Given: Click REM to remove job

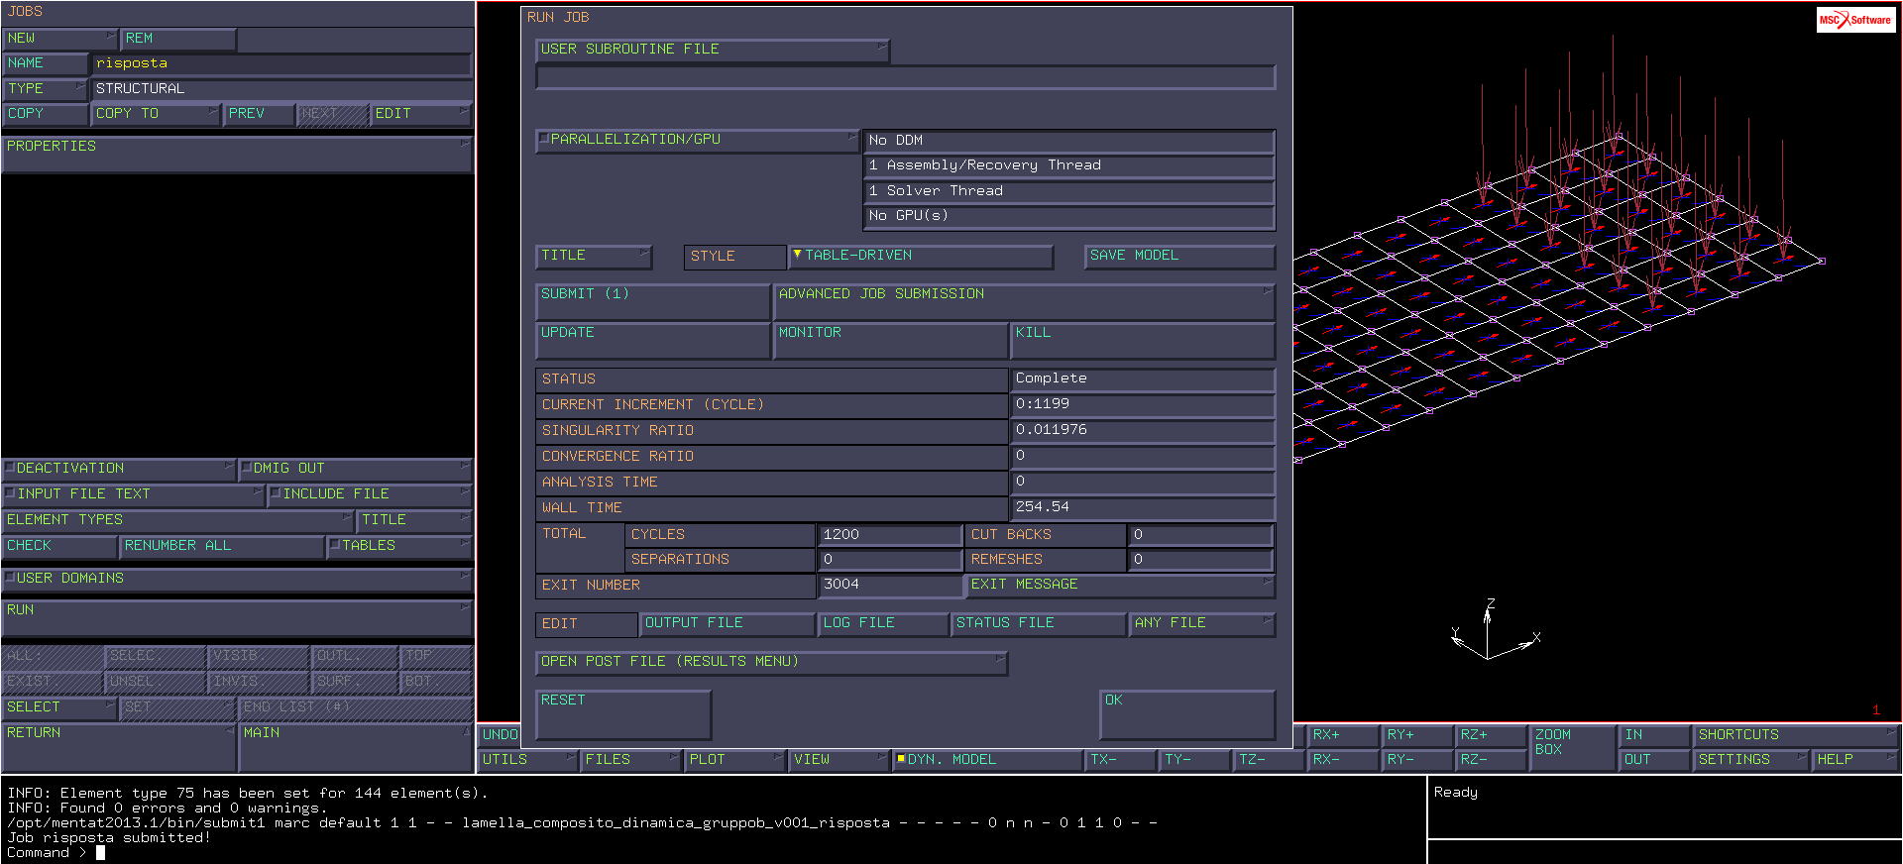Looking at the screenshot, I should [178, 39].
